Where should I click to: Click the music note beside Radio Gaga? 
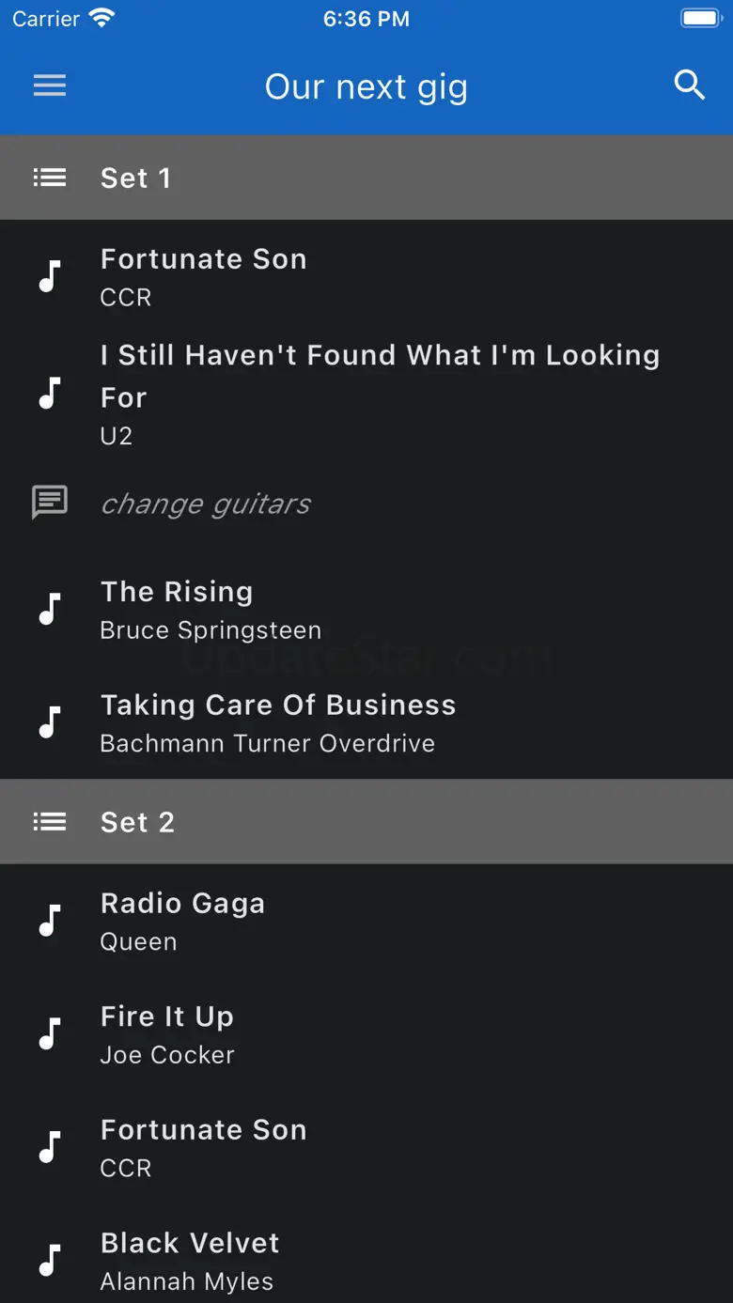click(49, 921)
